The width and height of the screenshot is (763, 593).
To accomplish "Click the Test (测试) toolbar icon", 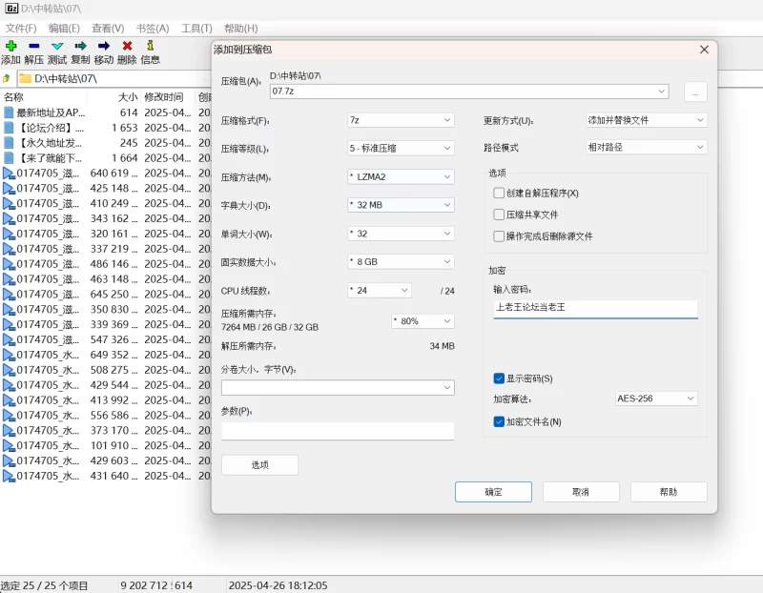I will tap(57, 46).
